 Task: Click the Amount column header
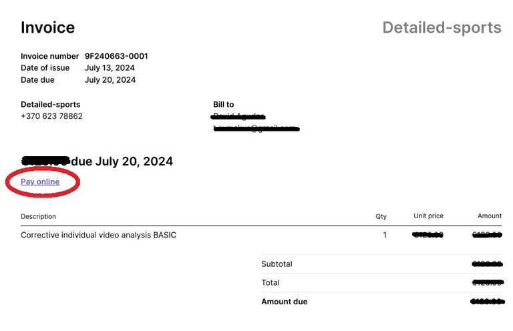pos(490,216)
